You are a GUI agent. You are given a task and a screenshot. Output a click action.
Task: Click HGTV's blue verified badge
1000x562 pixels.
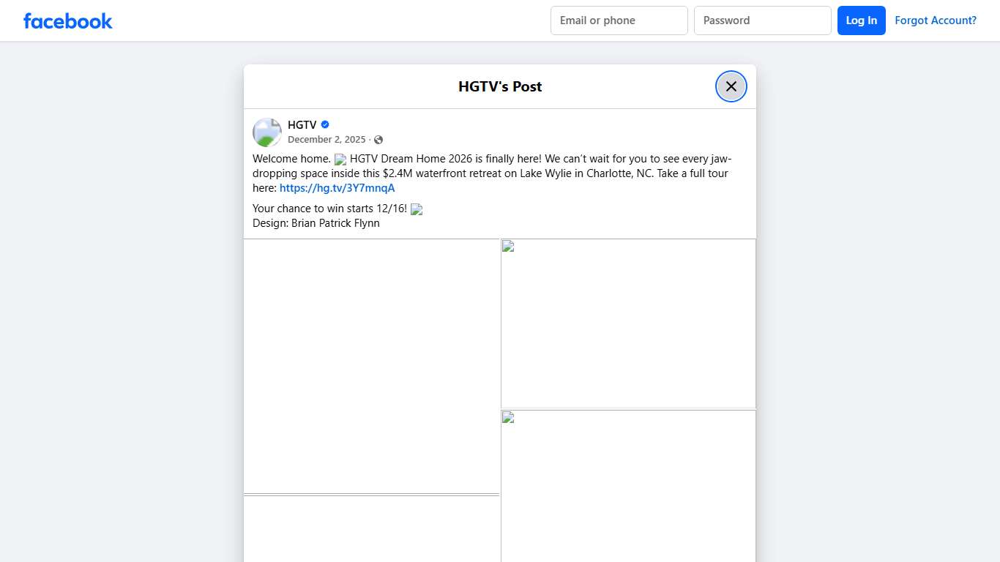[x=324, y=124]
